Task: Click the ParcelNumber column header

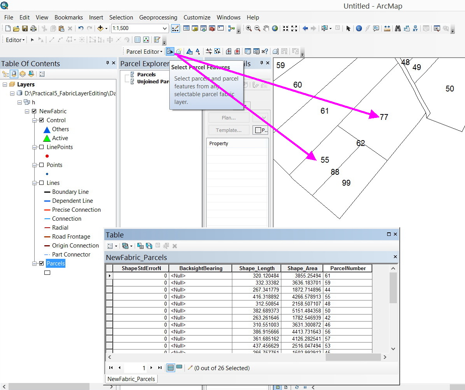Action: [x=347, y=269]
